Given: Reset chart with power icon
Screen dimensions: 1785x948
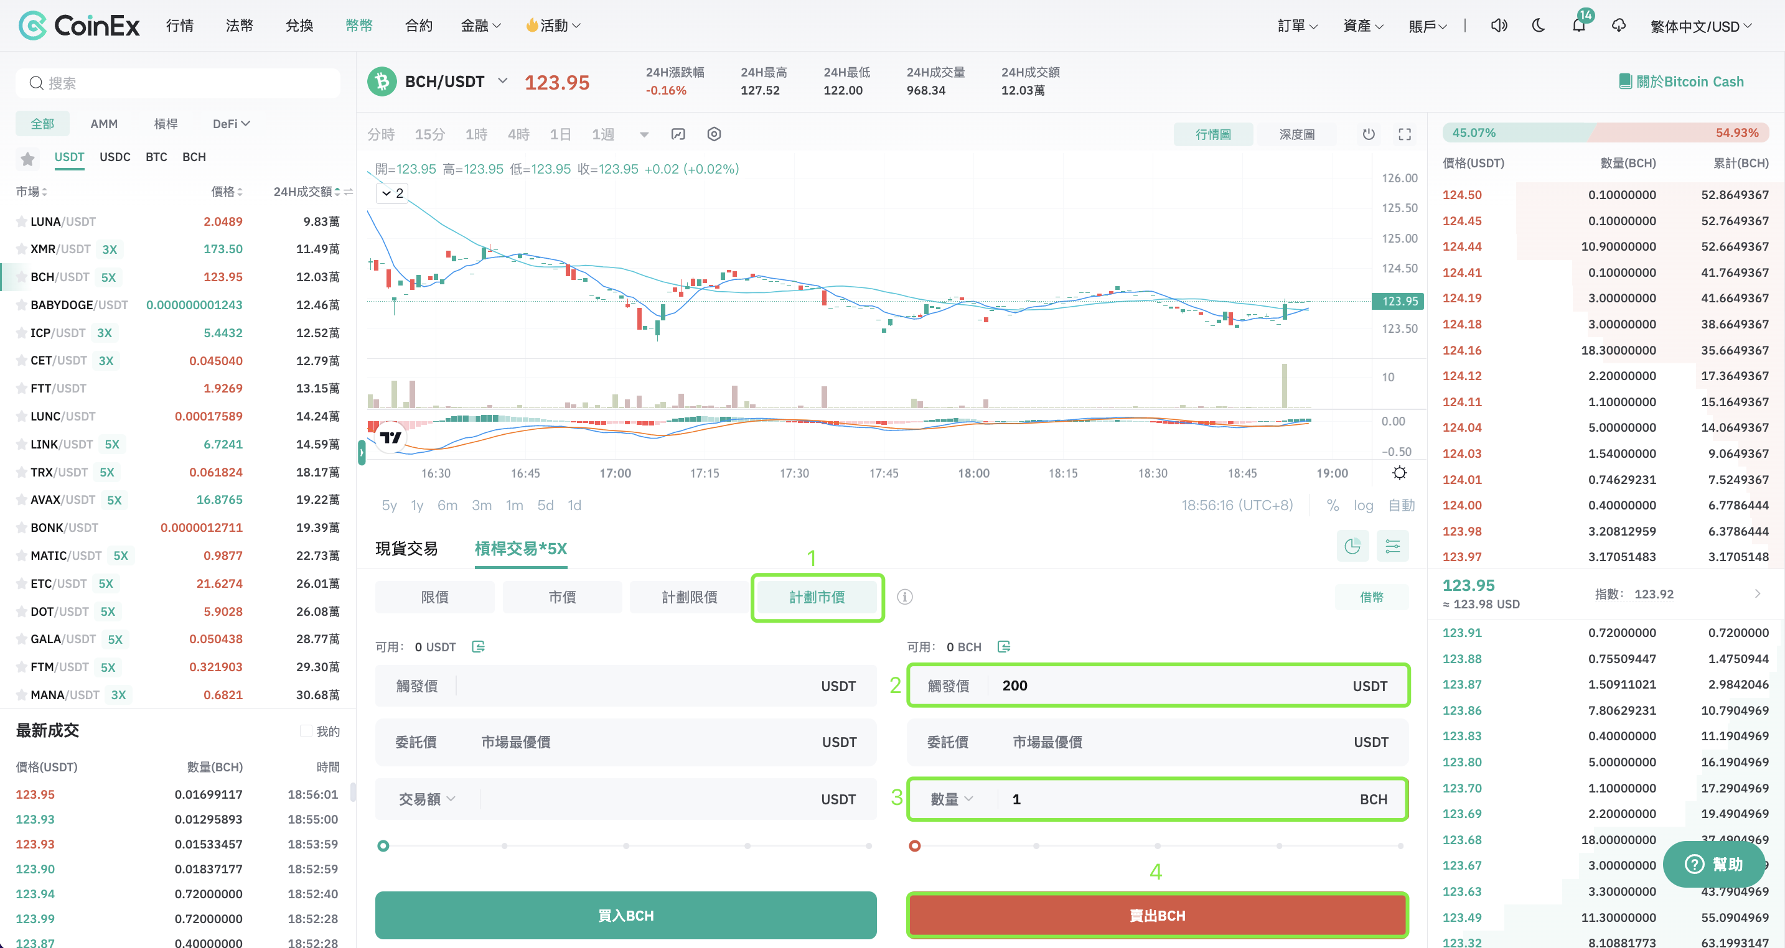Looking at the screenshot, I should [1369, 134].
